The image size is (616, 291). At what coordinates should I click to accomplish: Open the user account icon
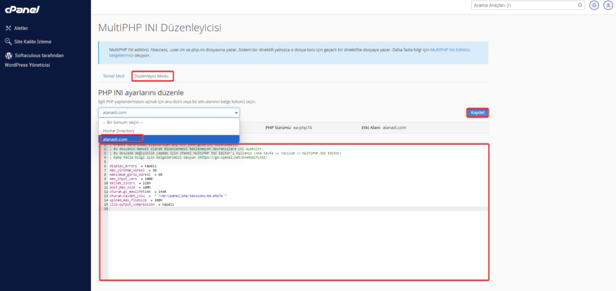607,5
